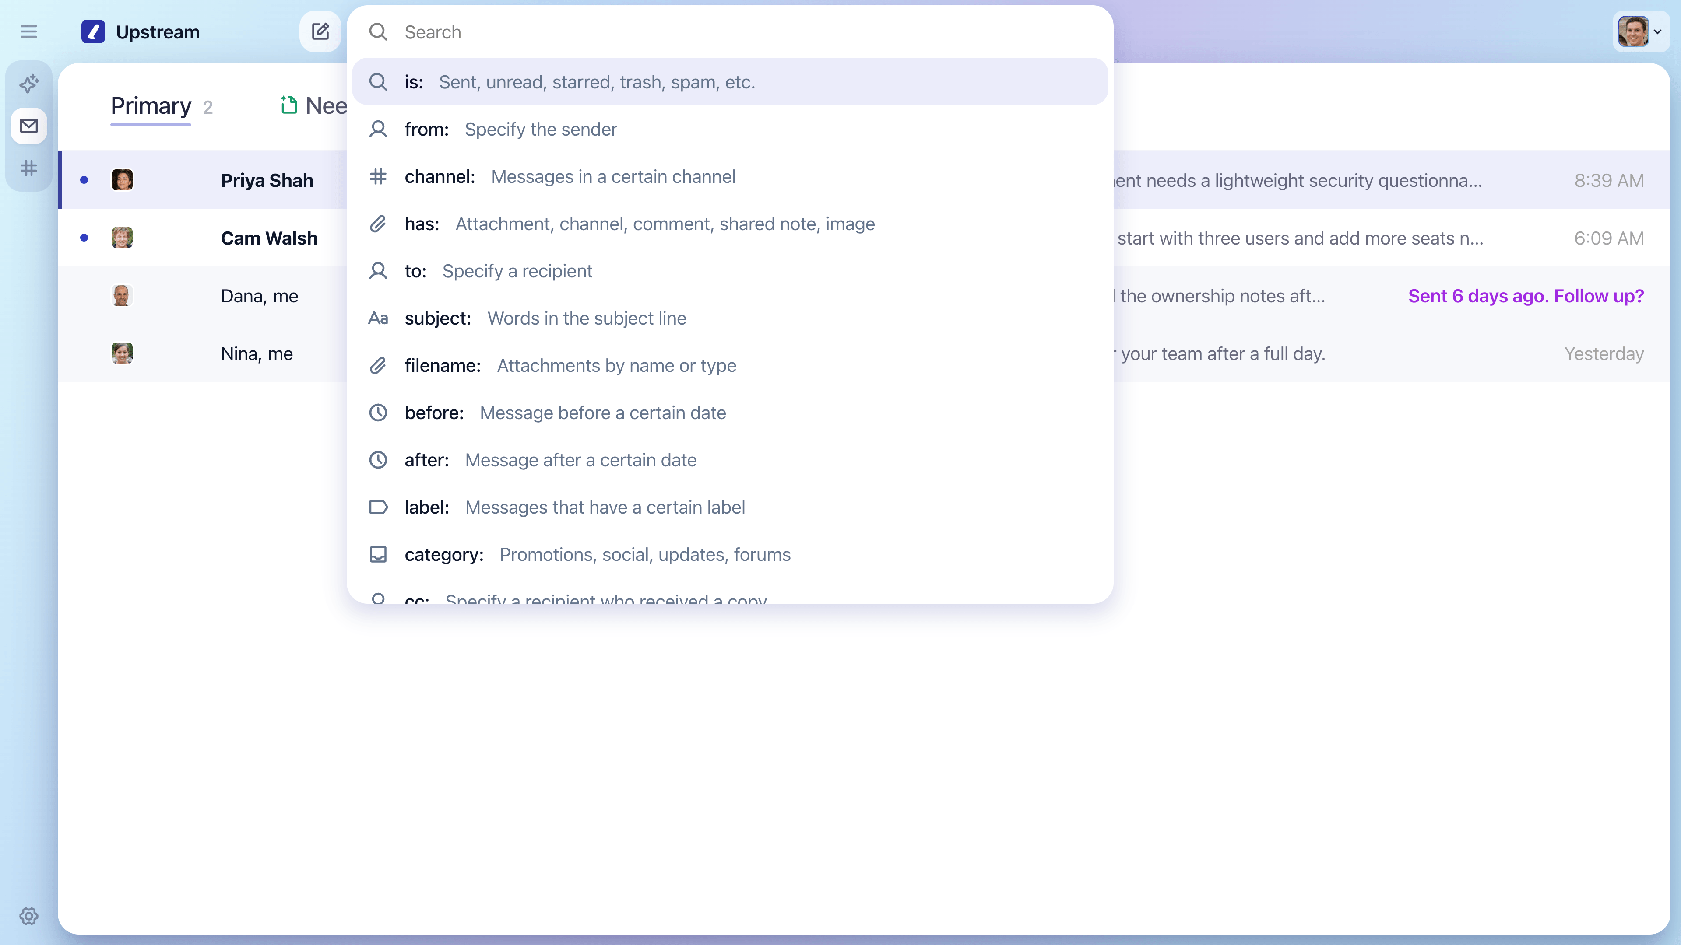Choose the before: search filter suggestion

(730, 412)
